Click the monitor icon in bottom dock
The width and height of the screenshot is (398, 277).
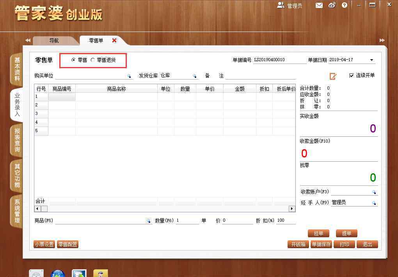pos(79,273)
